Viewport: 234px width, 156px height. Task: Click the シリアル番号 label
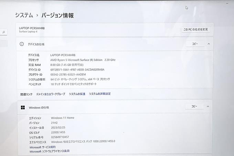(x=36, y=137)
